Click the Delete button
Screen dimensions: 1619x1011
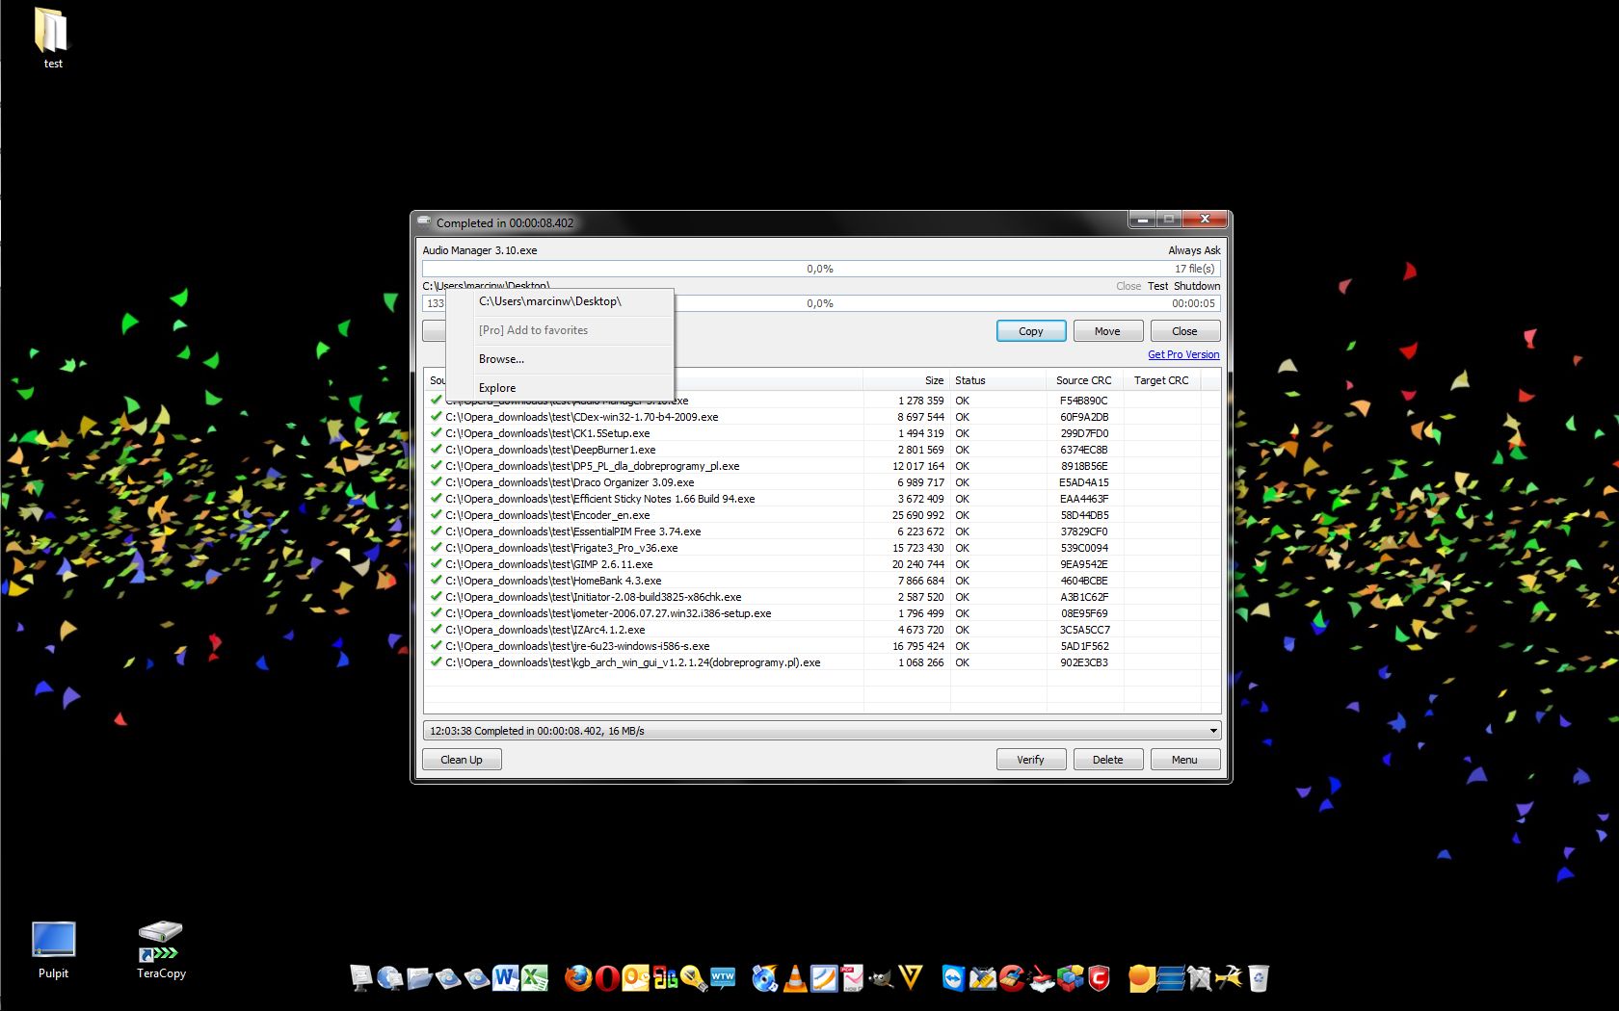(1108, 760)
